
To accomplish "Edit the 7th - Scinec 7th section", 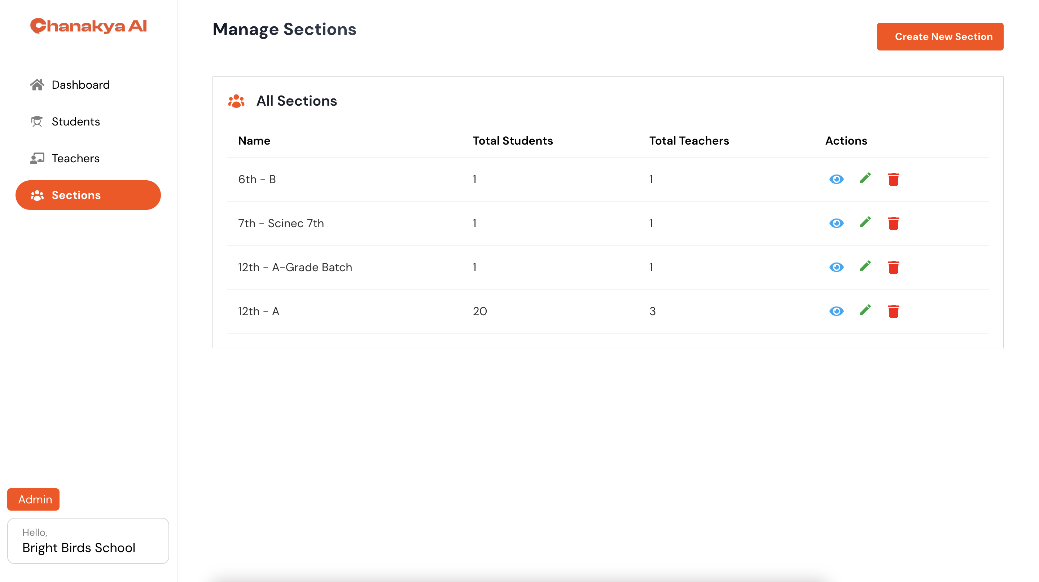I will tap(865, 222).
